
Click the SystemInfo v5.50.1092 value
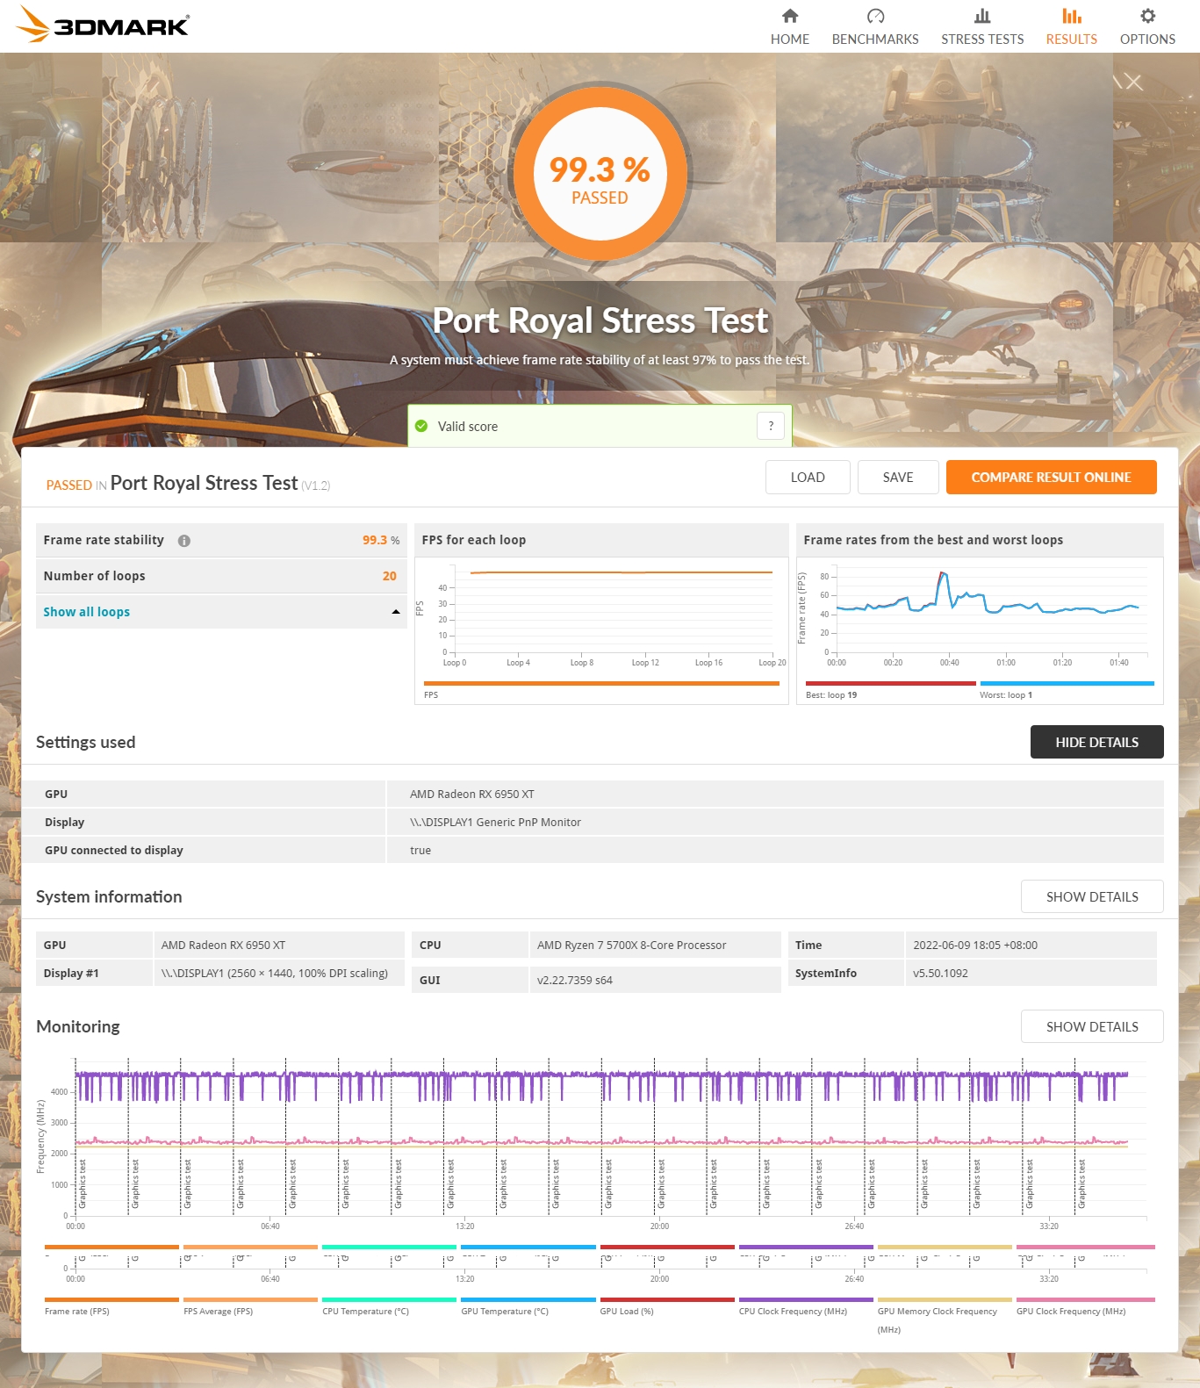pos(940,973)
